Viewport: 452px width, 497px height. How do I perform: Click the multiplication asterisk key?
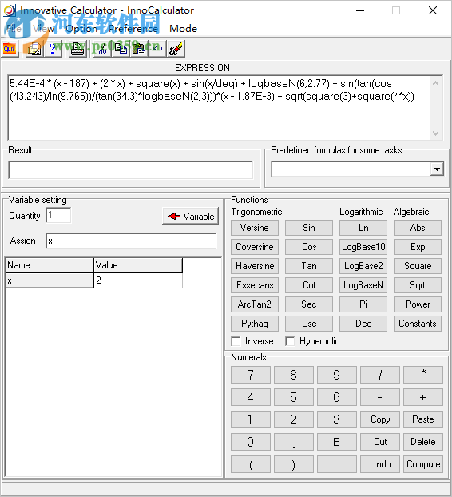(x=423, y=375)
